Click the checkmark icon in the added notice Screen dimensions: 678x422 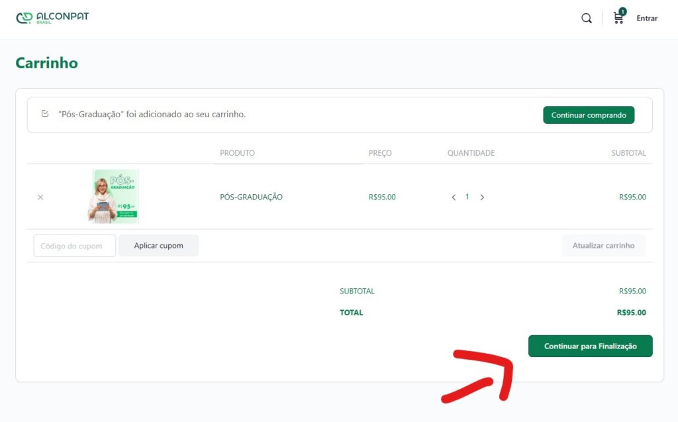(45, 114)
